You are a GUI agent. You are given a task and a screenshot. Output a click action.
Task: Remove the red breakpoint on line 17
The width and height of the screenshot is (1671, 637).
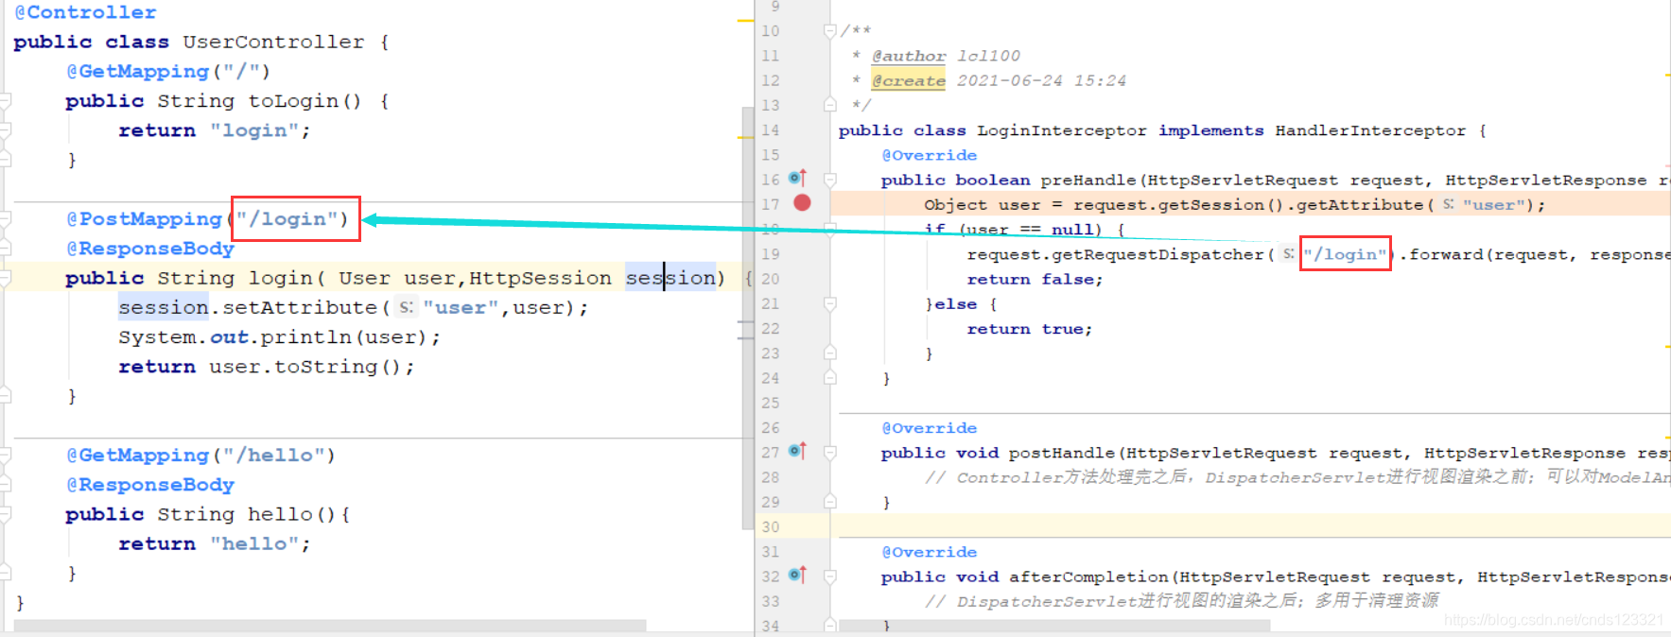click(x=802, y=202)
